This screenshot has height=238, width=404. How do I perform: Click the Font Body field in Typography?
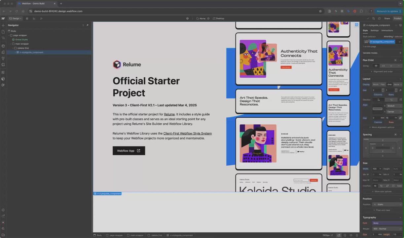387,223
